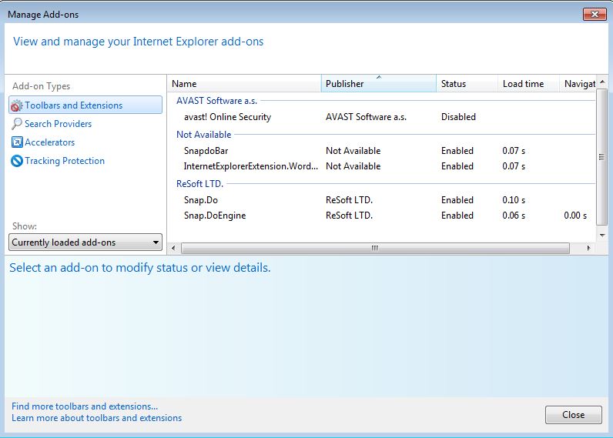Open Learn more about toolbars and extensions

click(x=97, y=418)
